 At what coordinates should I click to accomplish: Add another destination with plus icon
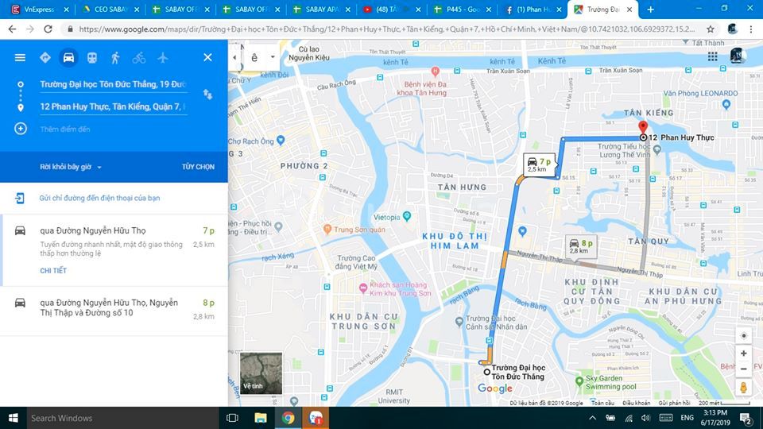click(21, 129)
